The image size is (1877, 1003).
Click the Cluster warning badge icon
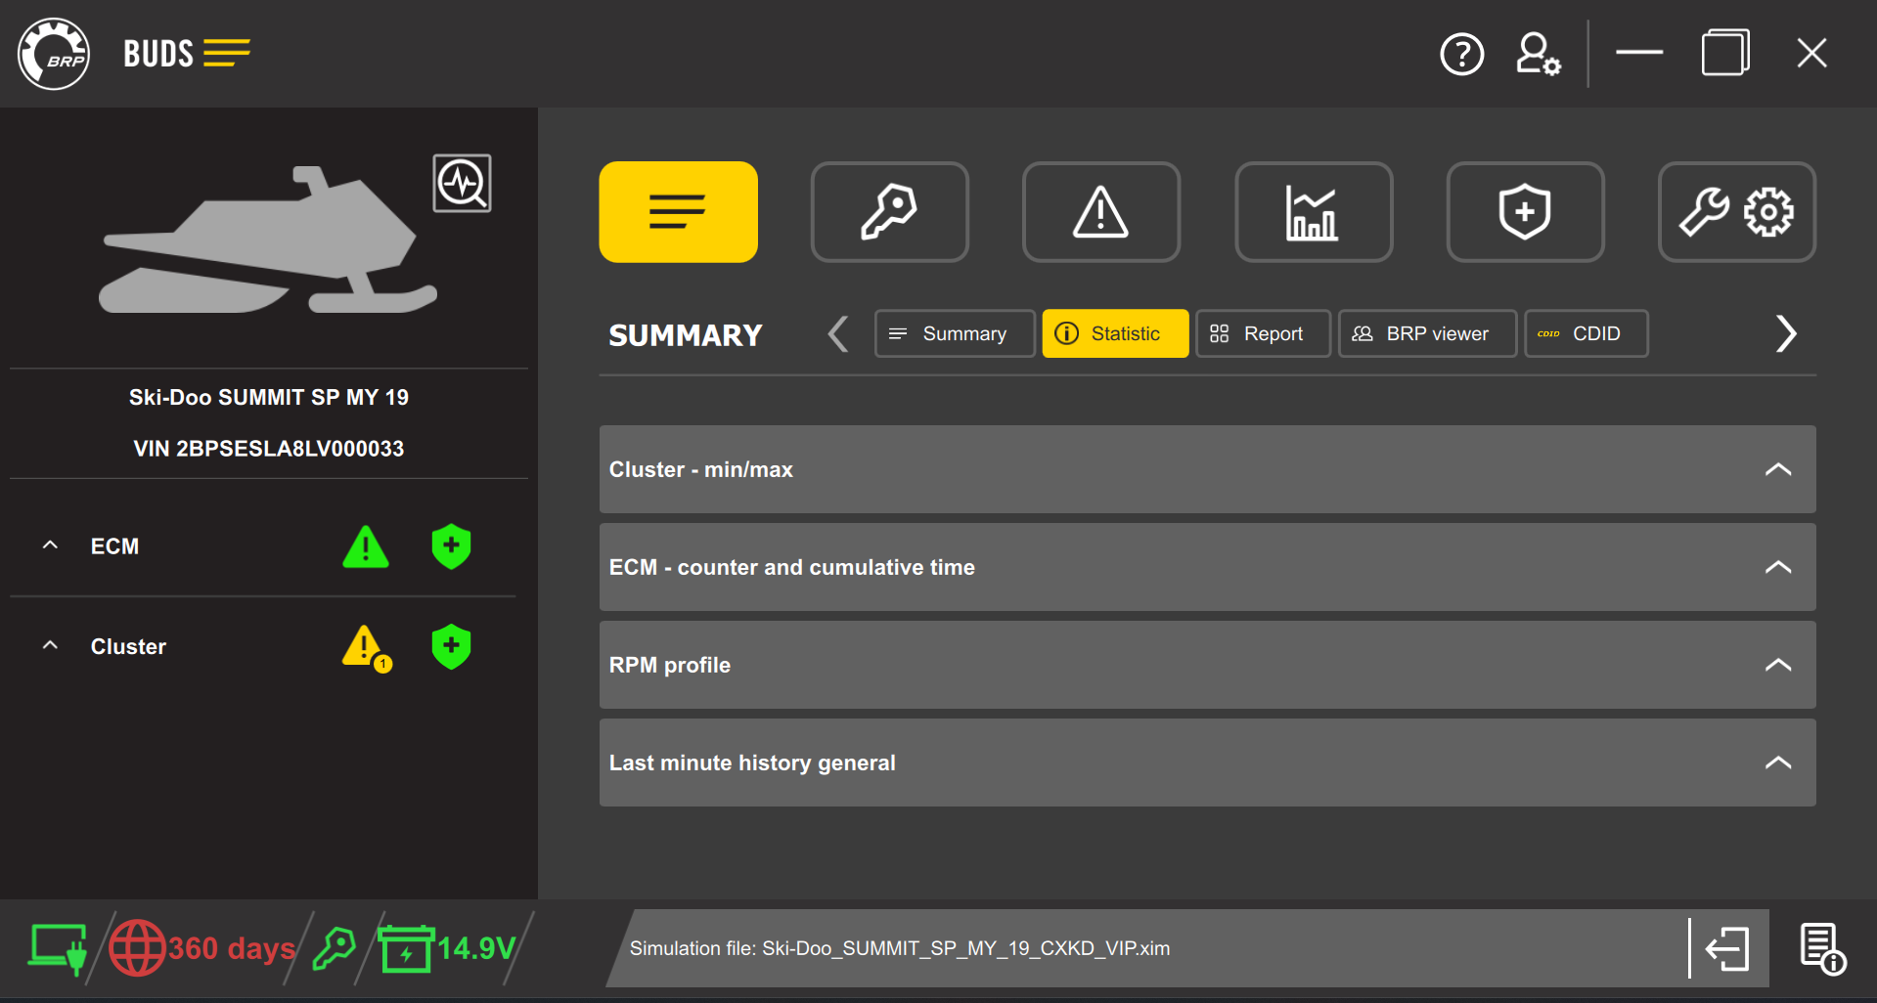pyautogui.click(x=364, y=646)
